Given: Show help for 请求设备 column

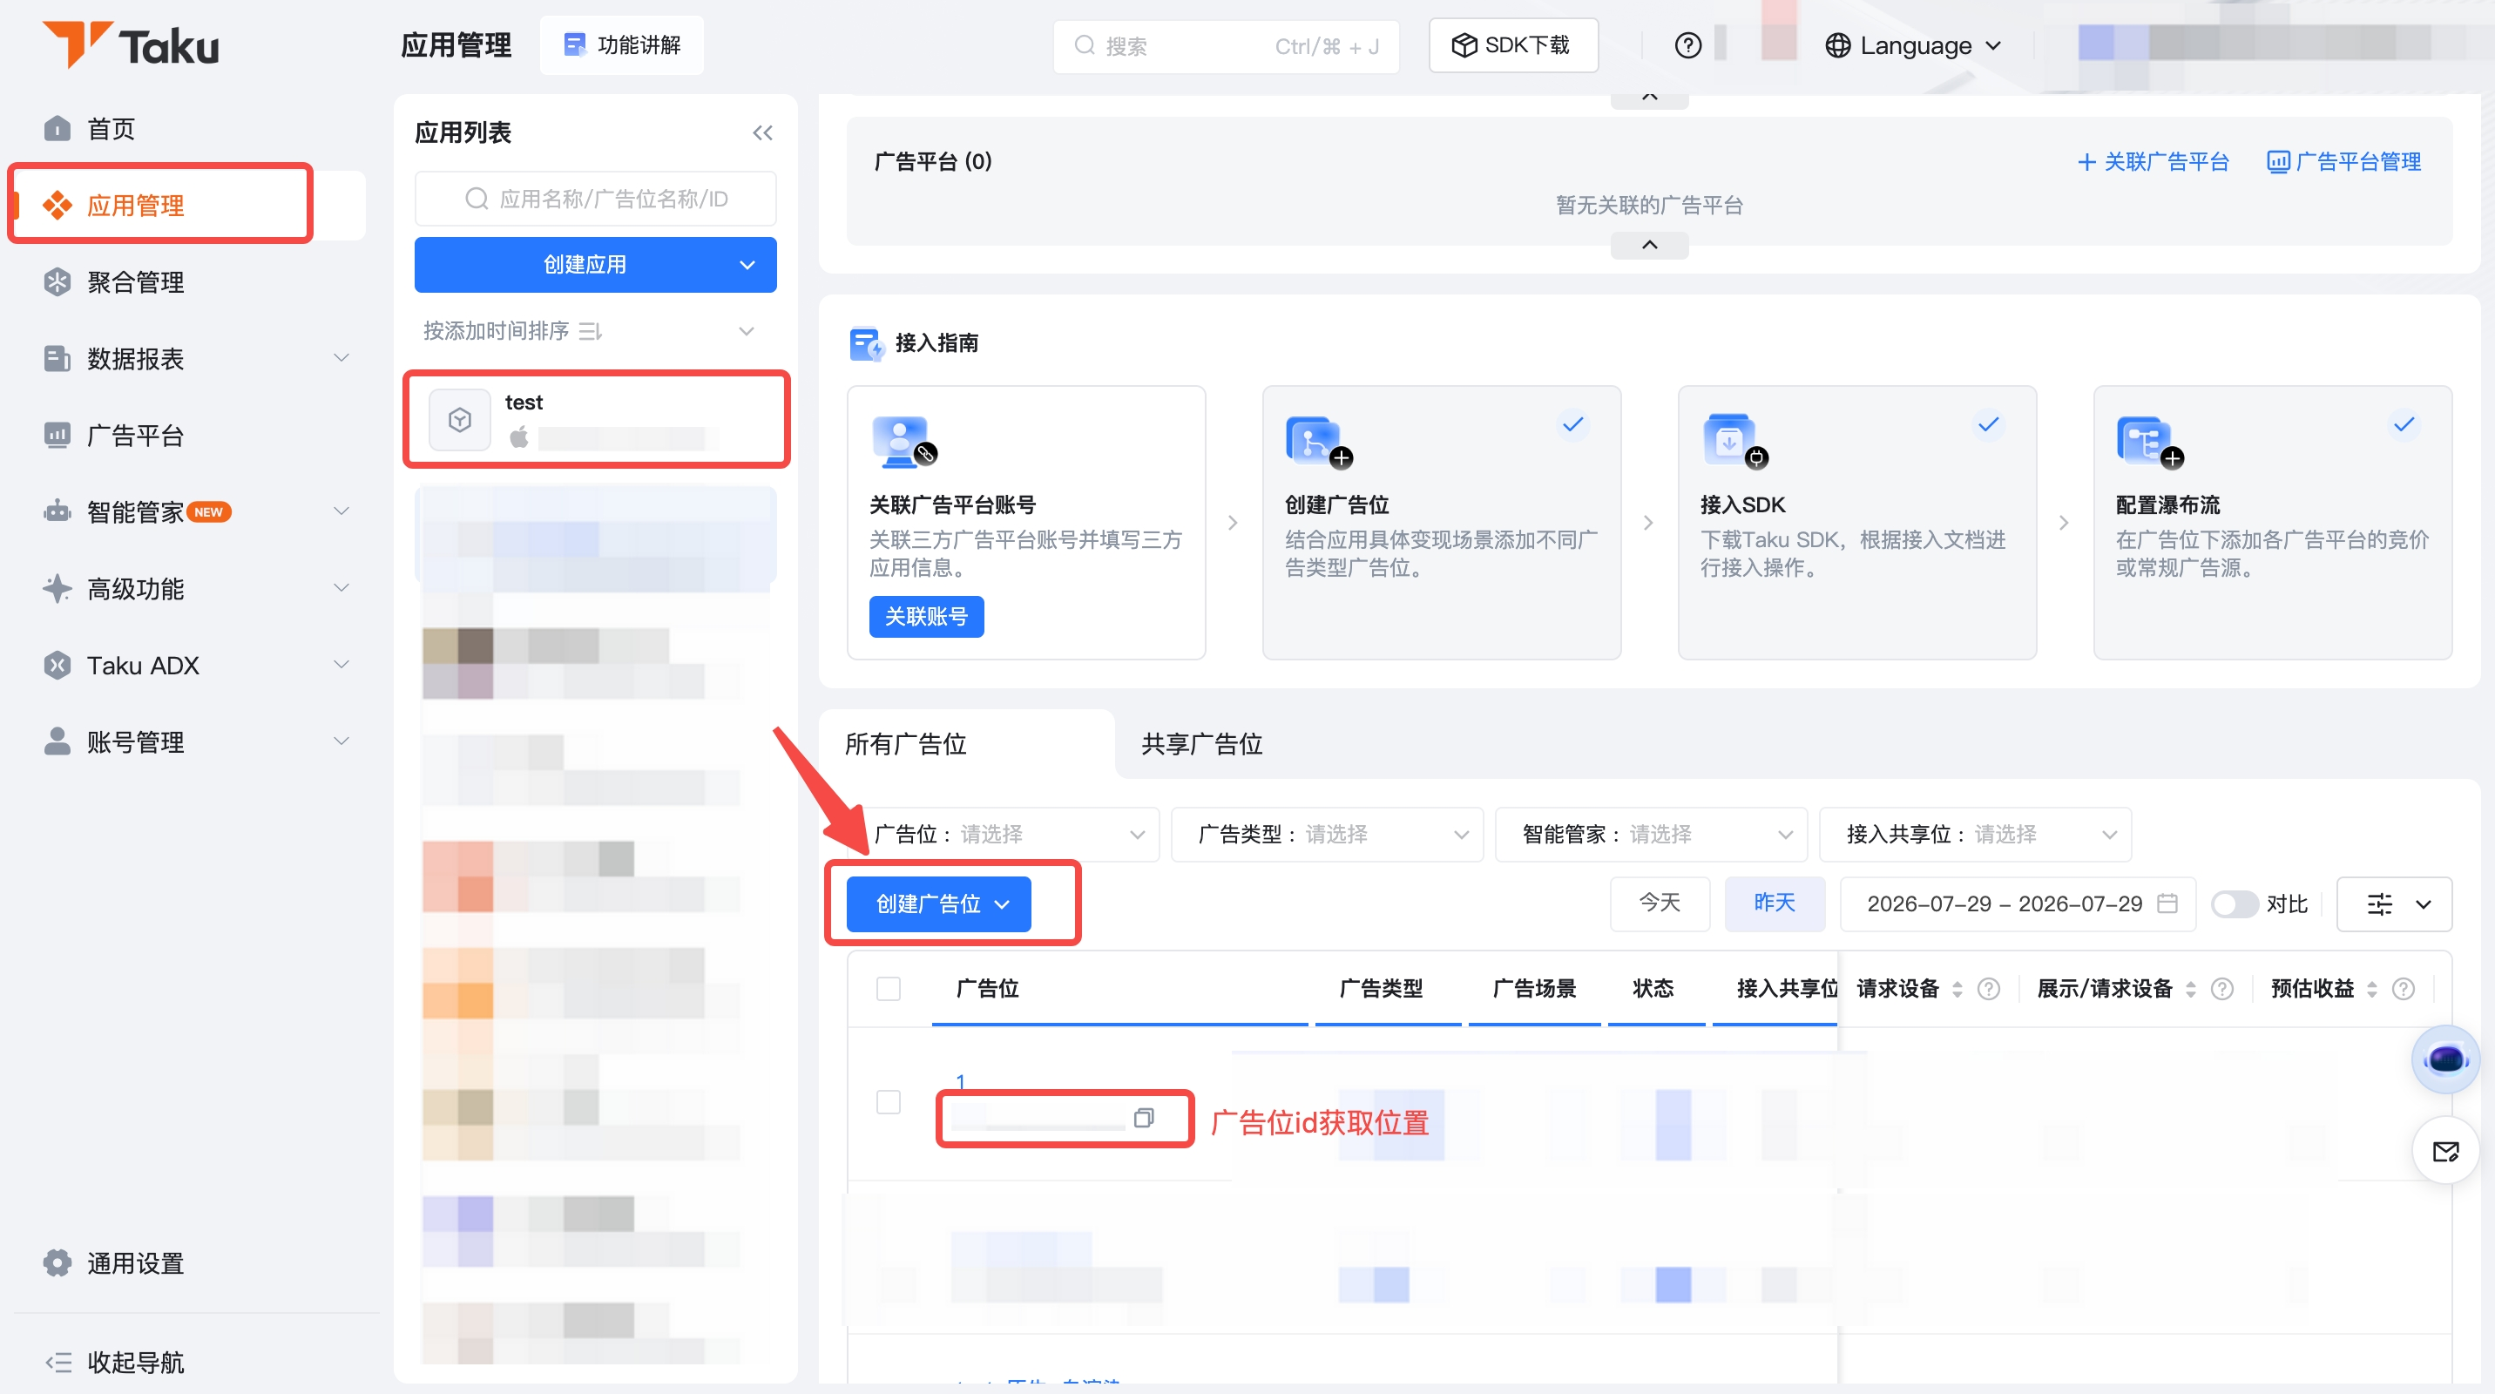Looking at the screenshot, I should pos(1989,988).
